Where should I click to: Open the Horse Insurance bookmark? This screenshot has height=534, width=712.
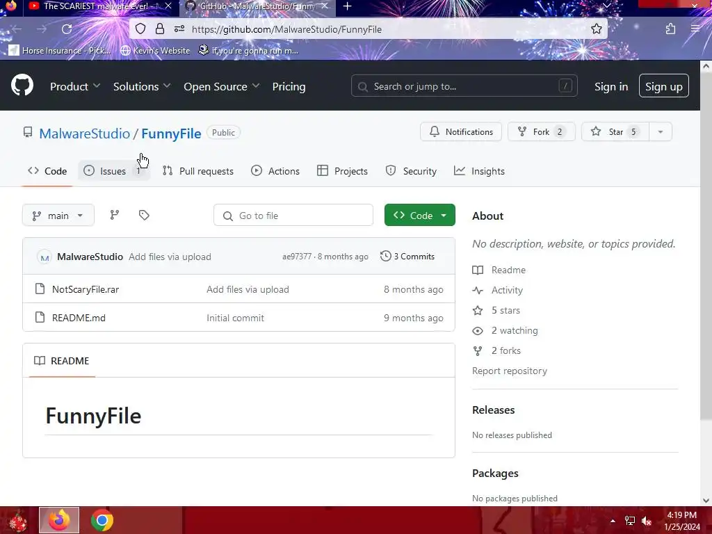[60, 50]
